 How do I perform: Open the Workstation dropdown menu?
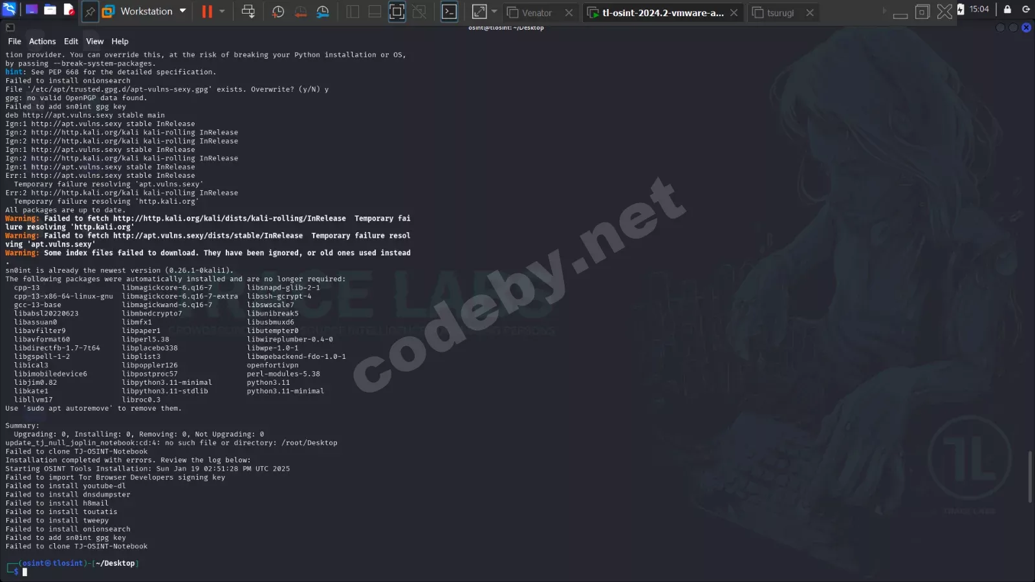[x=182, y=11]
